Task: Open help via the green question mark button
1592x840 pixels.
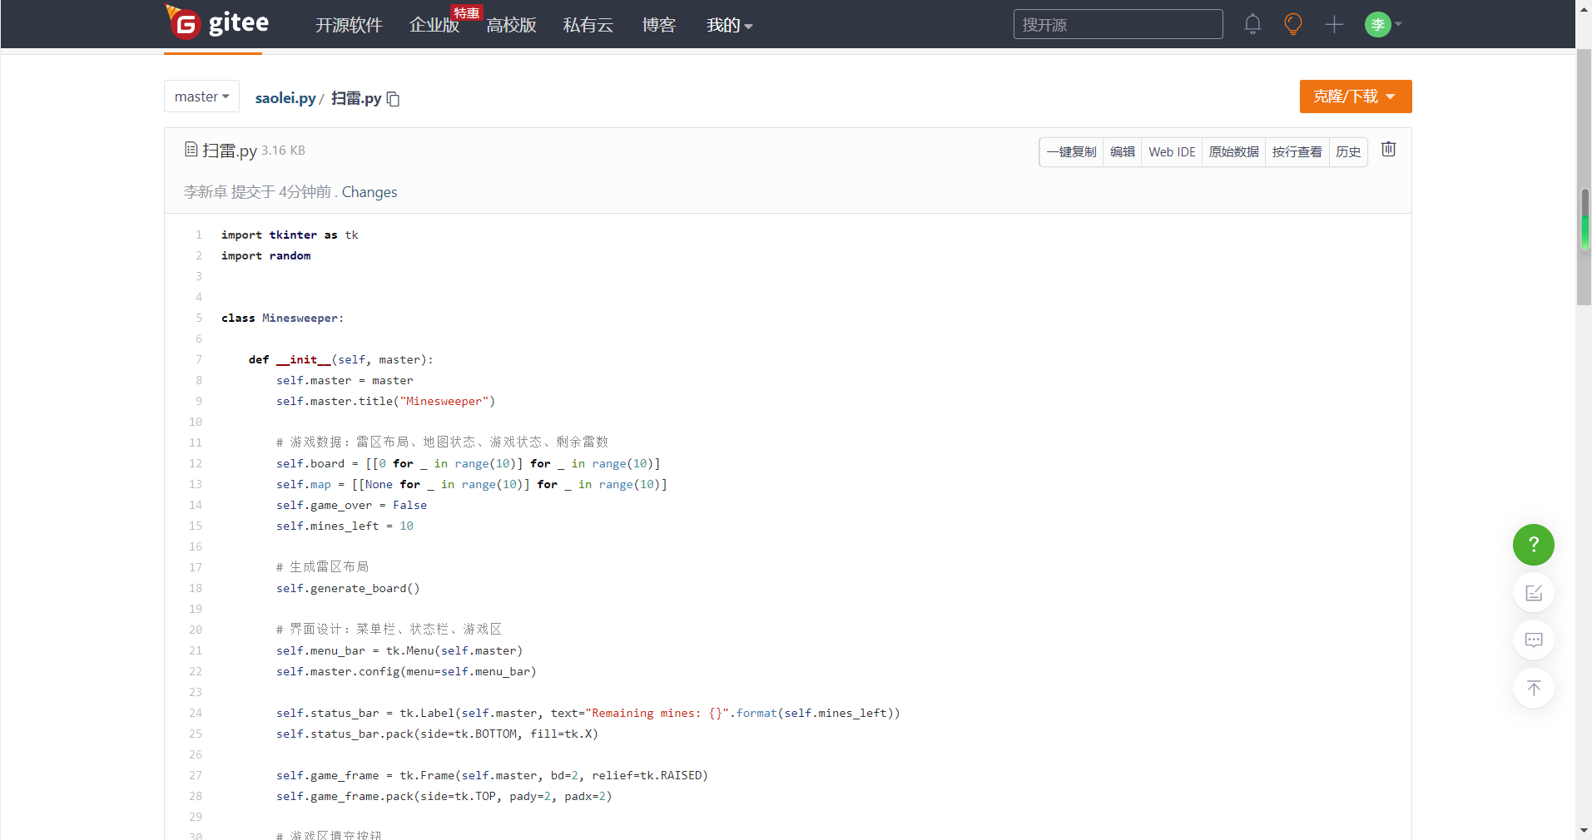Action: point(1533,545)
